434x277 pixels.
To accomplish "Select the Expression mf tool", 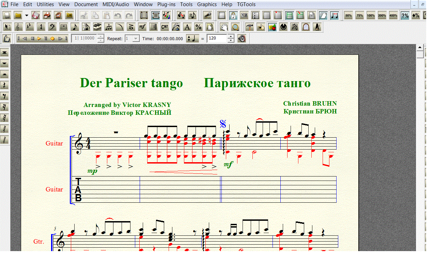I will coord(142,27).
